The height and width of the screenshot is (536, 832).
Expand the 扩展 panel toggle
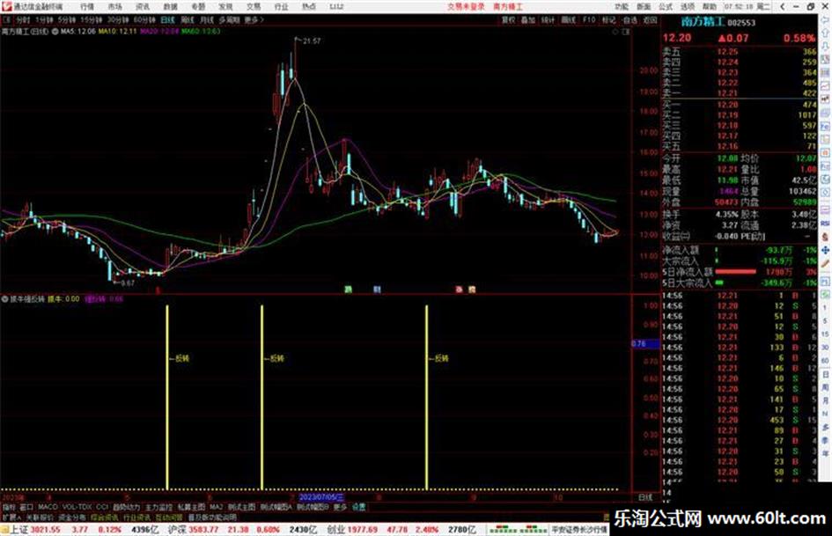coord(11,517)
